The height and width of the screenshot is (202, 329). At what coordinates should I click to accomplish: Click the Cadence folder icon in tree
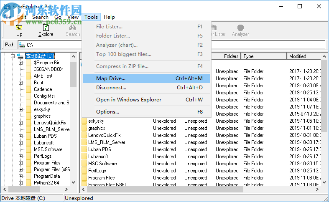(x=29, y=89)
